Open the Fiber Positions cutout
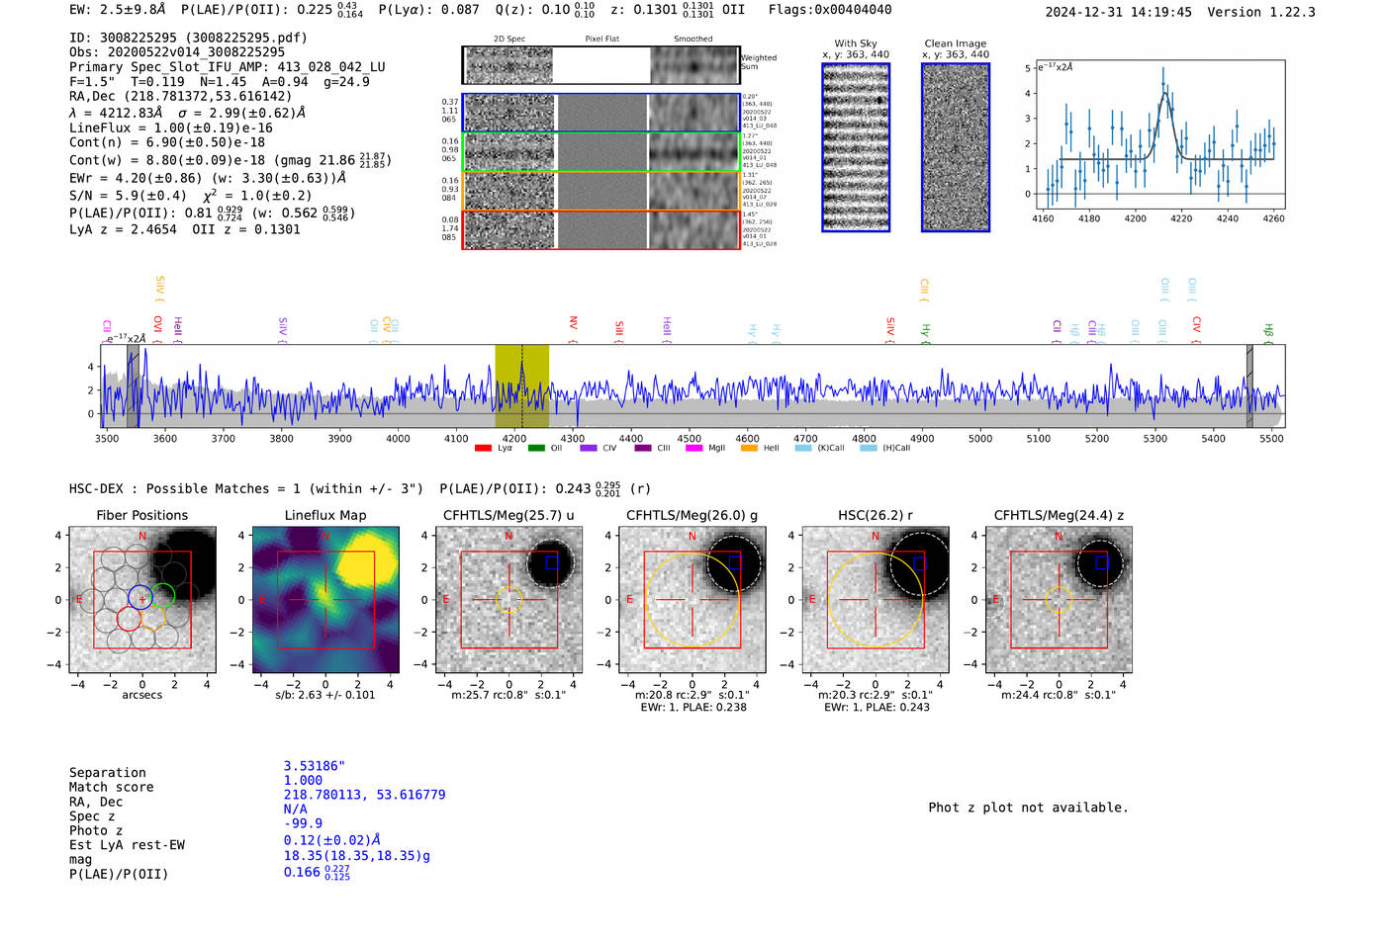 pyautogui.click(x=142, y=600)
